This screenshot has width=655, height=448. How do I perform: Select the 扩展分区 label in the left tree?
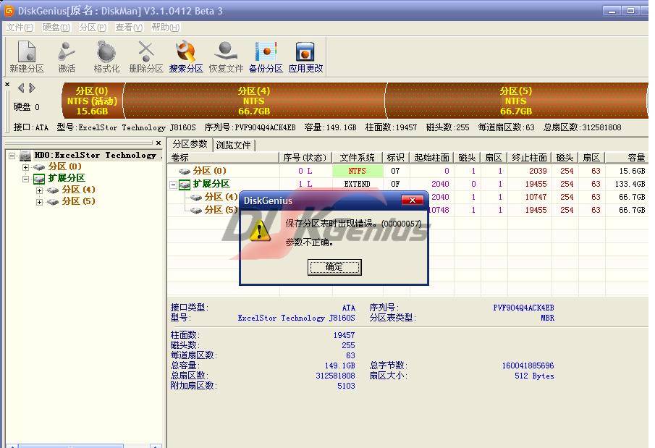click(x=67, y=179)
